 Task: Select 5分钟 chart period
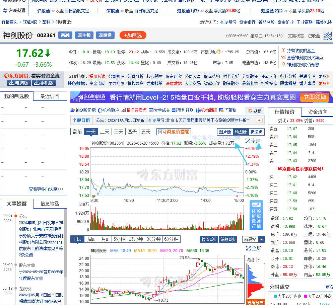119,239
